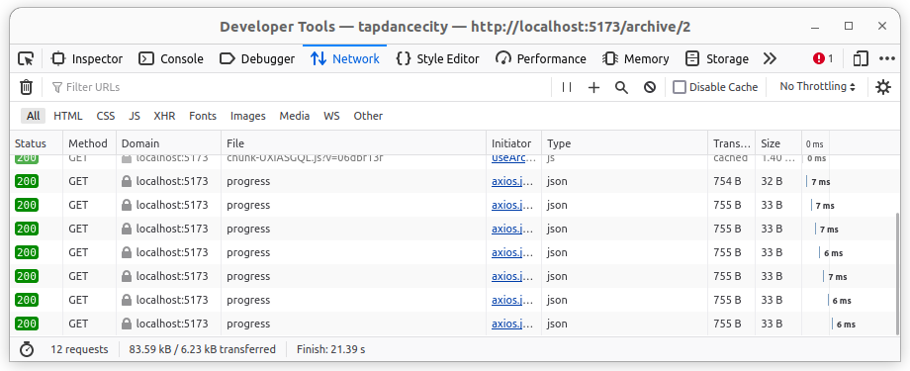
Task: Click the Finish: 21.39 s text
Action: click(330, 349)
